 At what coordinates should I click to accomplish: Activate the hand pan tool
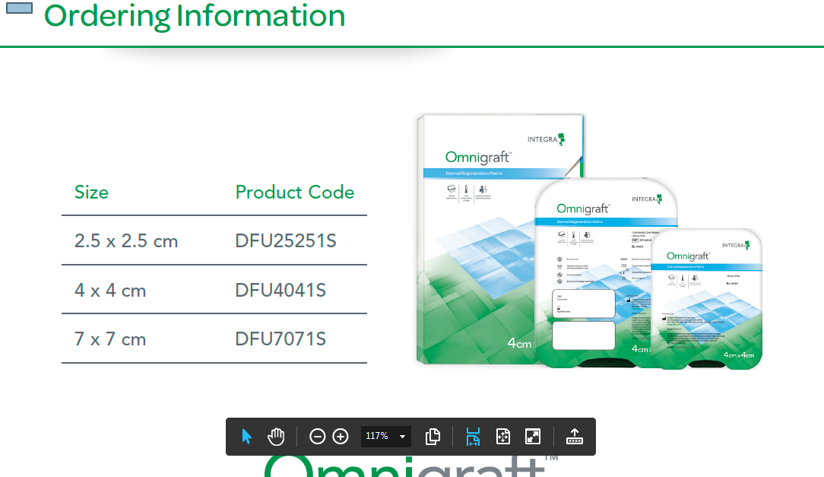click(276, 437)
